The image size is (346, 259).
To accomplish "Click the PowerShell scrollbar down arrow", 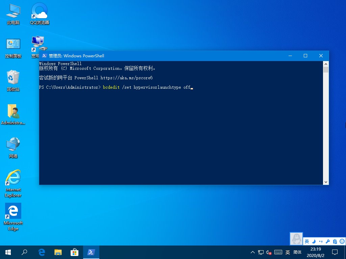I will coord(326,182).
